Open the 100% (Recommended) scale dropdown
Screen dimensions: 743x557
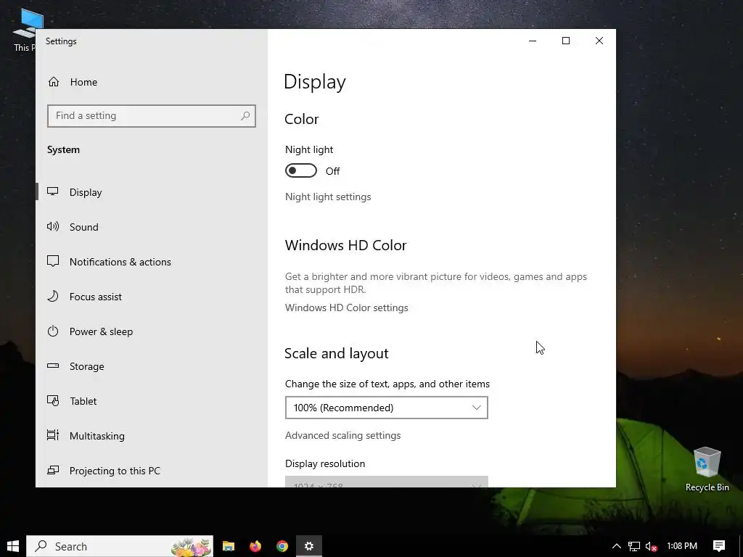pyautogui.click(x=386, y=408)
